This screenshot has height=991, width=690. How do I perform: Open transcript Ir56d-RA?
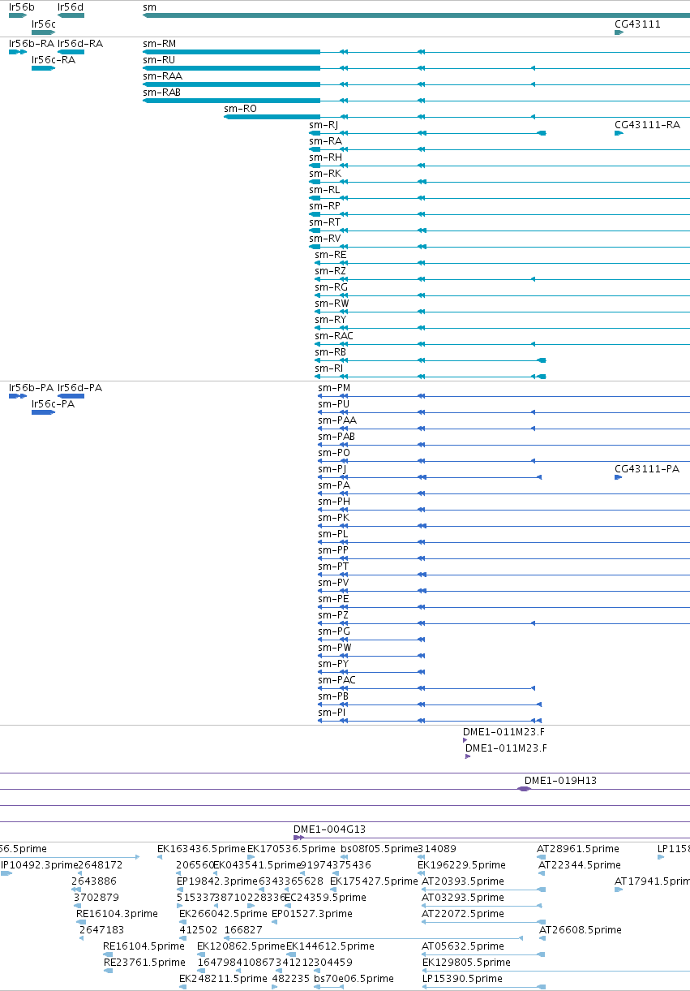(80, 43)
